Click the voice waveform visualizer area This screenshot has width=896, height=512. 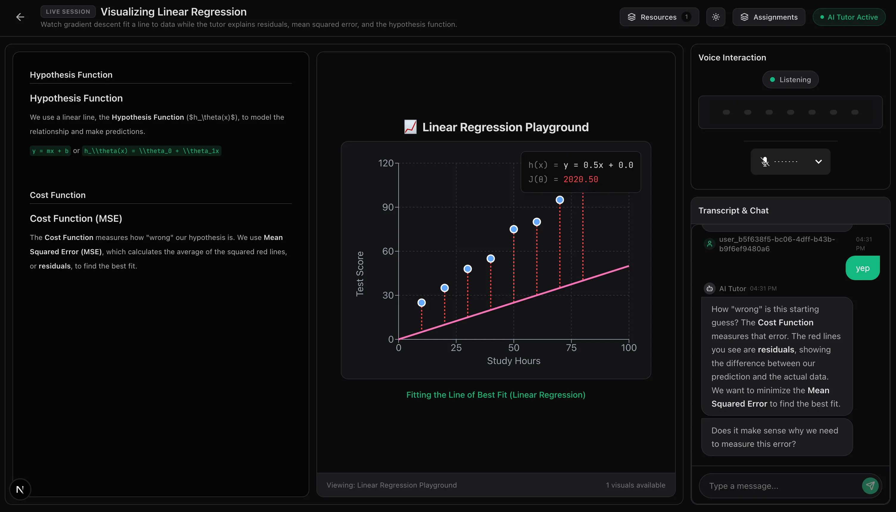pyautogui.click(x=790, y=112)
